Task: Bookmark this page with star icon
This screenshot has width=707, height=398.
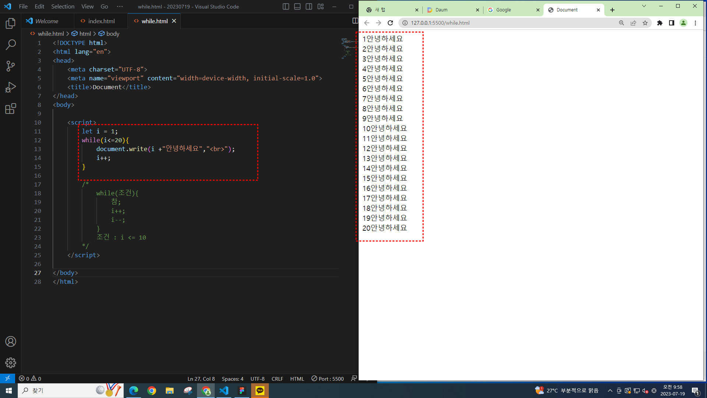Action: click(x=645, y=23)
